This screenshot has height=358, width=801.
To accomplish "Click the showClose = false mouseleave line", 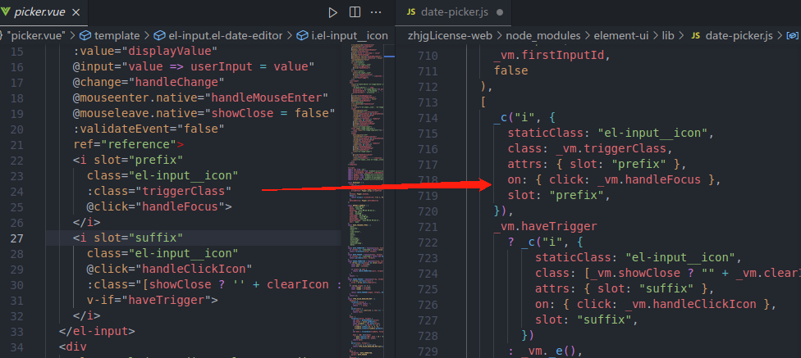I will click(x=204, y=113).
